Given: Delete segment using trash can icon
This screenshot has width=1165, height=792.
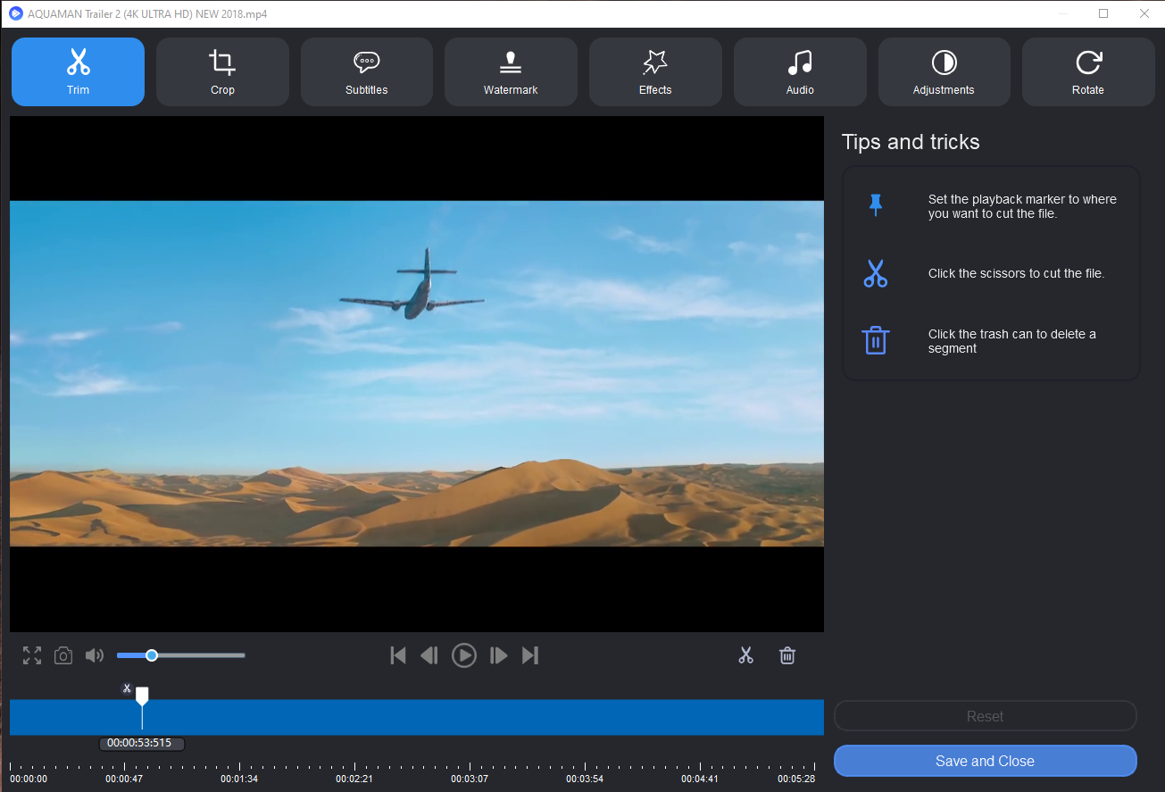Looking at the screenshot, I should [x=787, y=655].
